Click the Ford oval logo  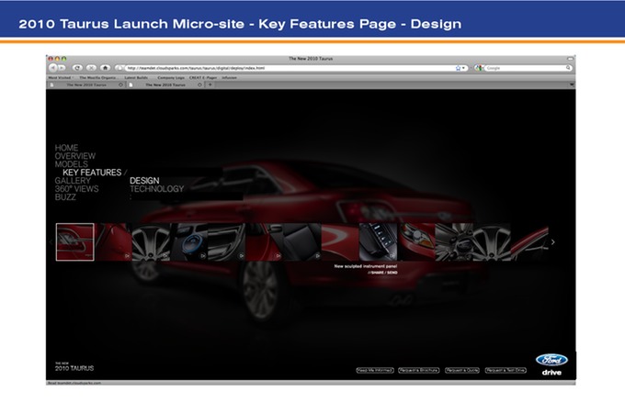pos(551,360)
